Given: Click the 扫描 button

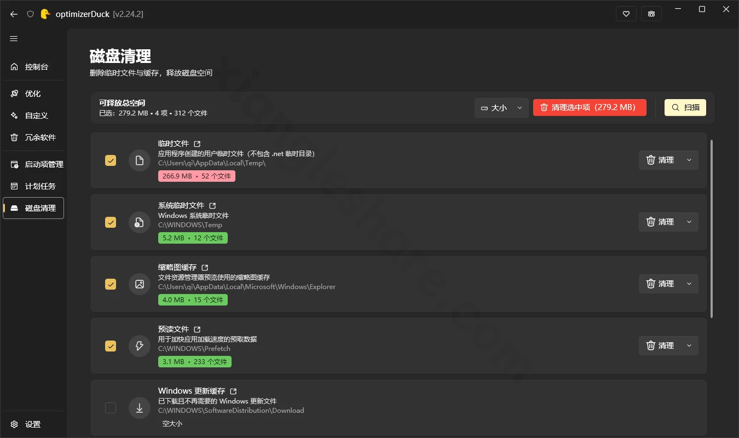Looking at the screenshot, I should [x=685, y=107].
